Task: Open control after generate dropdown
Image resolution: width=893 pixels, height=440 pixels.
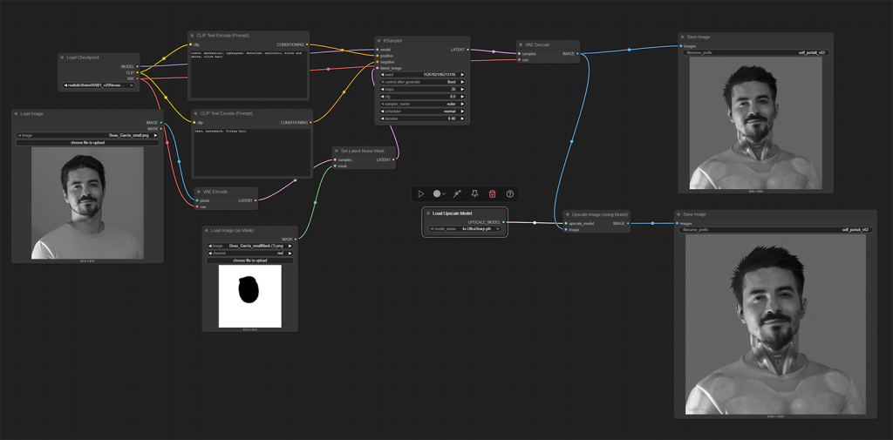Action: pyautogui.click(x=423, y=82)
